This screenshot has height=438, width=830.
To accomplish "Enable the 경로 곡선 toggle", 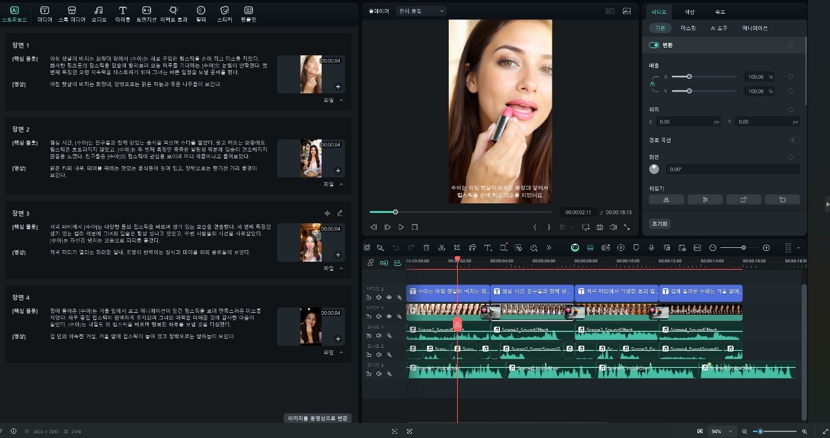I will (795, 140).
